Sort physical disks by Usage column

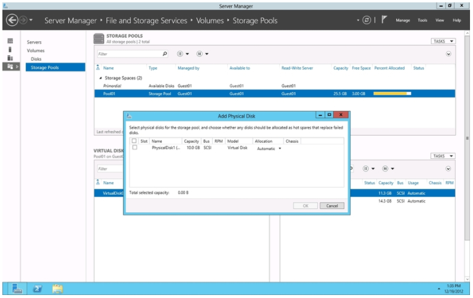coord(413,183)
